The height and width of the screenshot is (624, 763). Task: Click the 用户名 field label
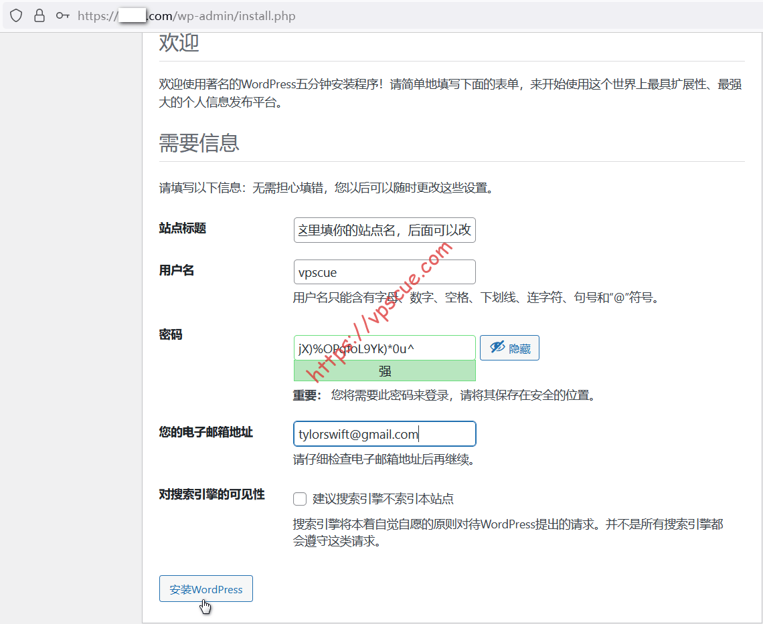(177, 270)
